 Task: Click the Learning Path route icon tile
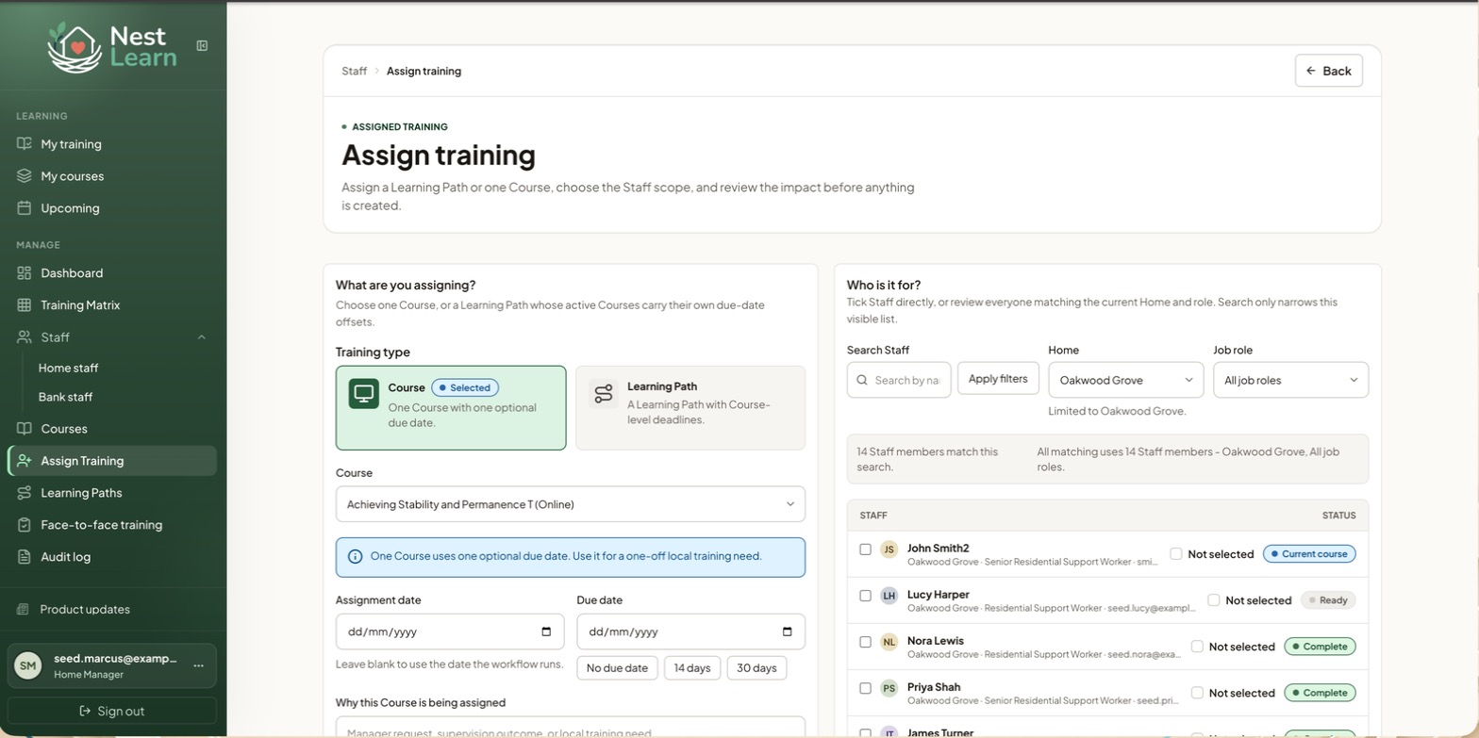tap(604, 394)
